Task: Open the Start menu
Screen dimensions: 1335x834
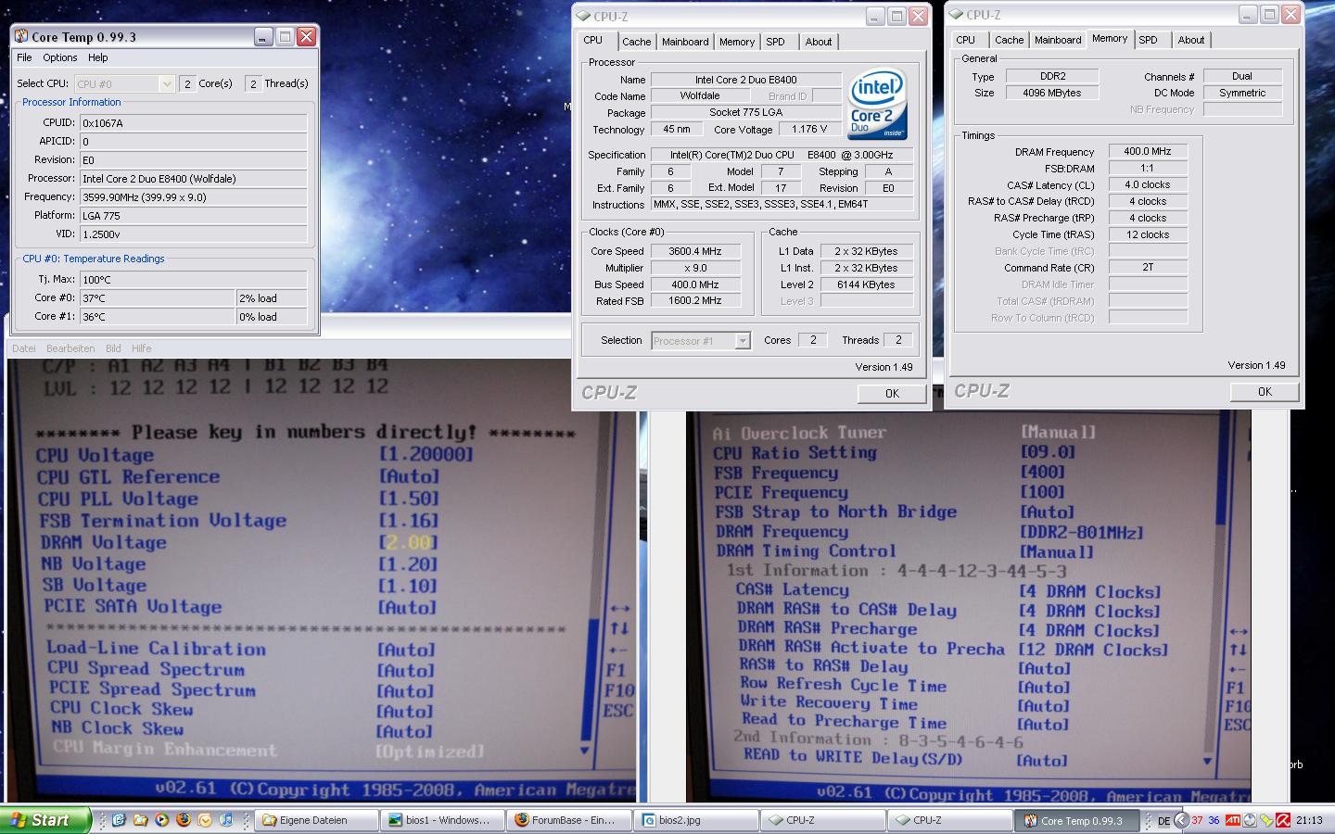Action: pyautogui.click(x=45, y=820)
